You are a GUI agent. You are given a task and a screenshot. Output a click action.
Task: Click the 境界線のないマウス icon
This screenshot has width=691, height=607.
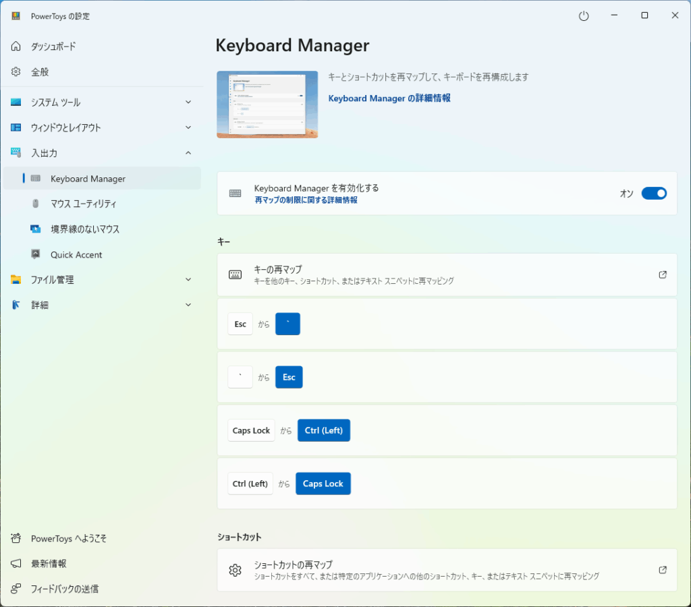tap(36, 229)
